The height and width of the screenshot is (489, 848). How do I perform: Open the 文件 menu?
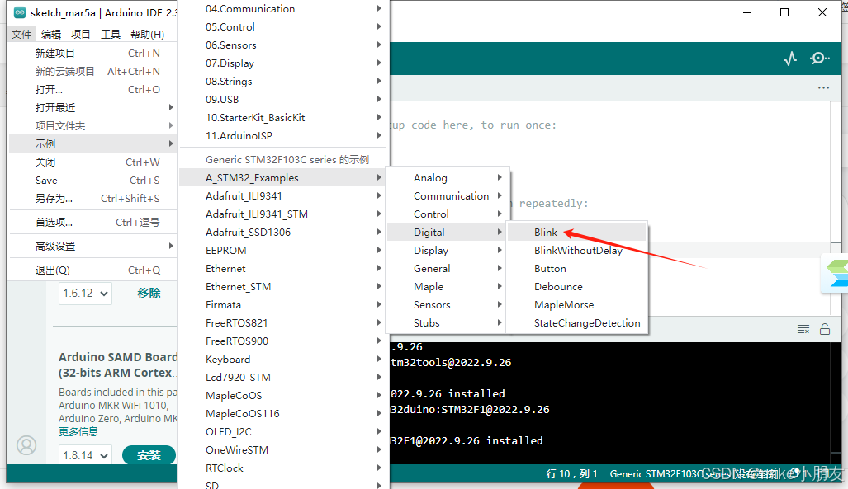coord(21,34)
